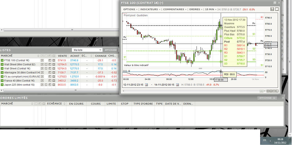
Task: Click the chart horizontal scrollbar thumb
Action: tap(262, 91)
